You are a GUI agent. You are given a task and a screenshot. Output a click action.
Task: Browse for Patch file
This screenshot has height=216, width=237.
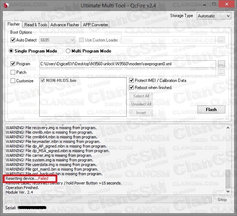point(221,72)
